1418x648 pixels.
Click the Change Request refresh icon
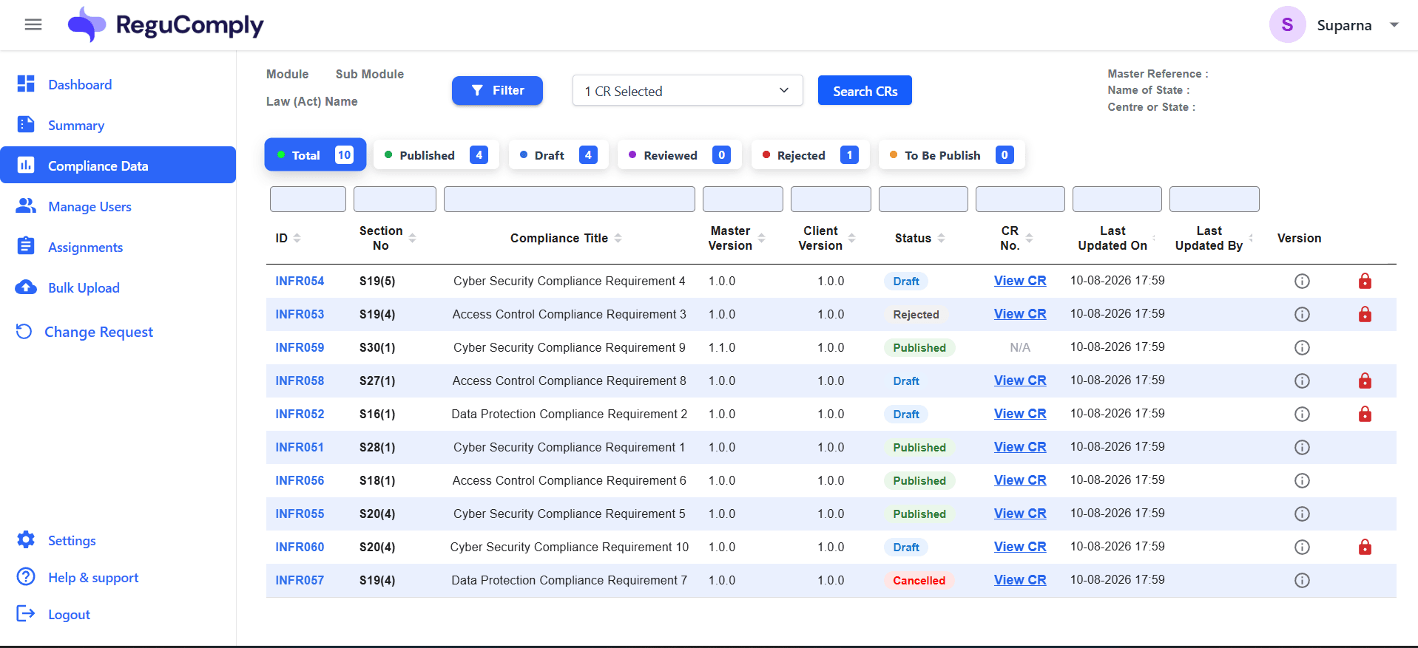coord(24,331)
